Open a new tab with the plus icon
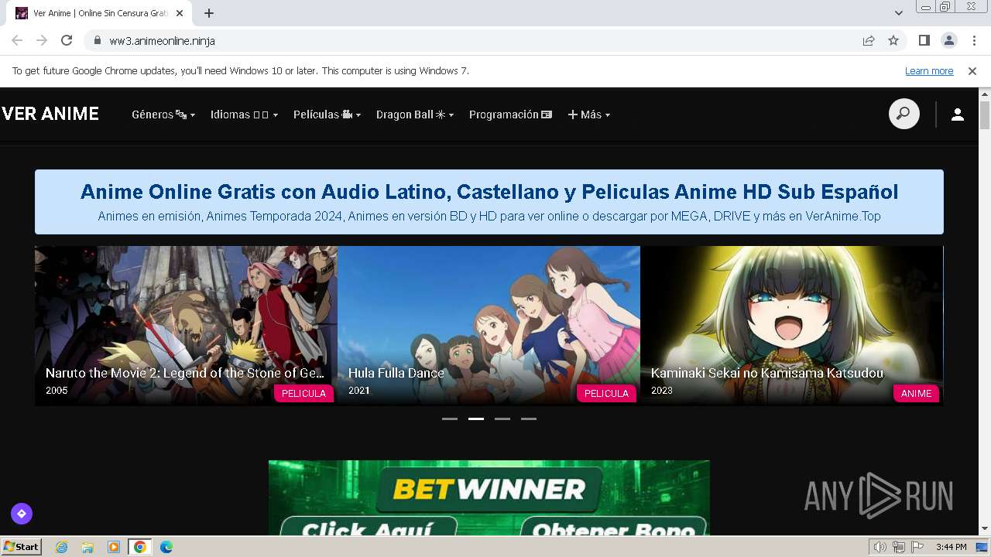 coord(209,13)
